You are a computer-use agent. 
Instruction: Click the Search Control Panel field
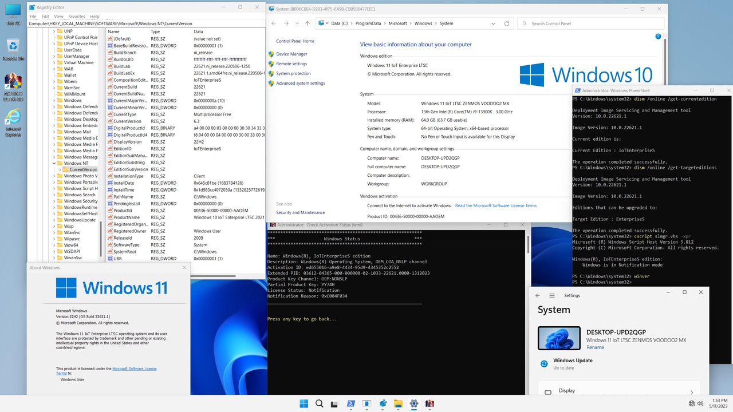[x=590, y=23]
